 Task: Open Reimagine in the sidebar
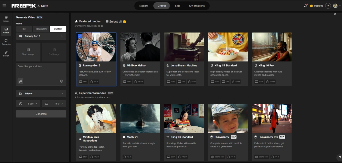[x=6, y=42]
